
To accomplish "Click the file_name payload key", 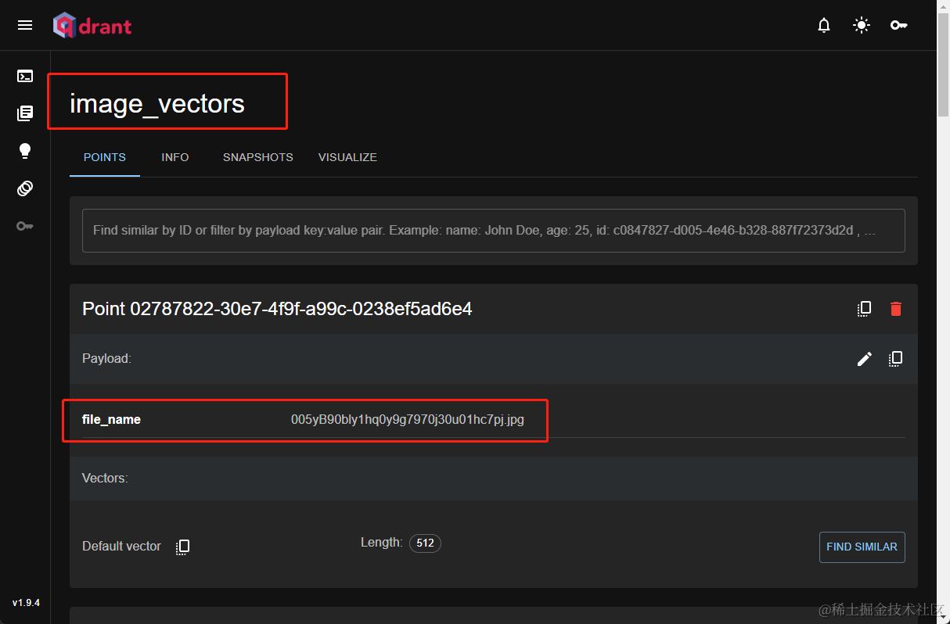I will tap(112, 420).
